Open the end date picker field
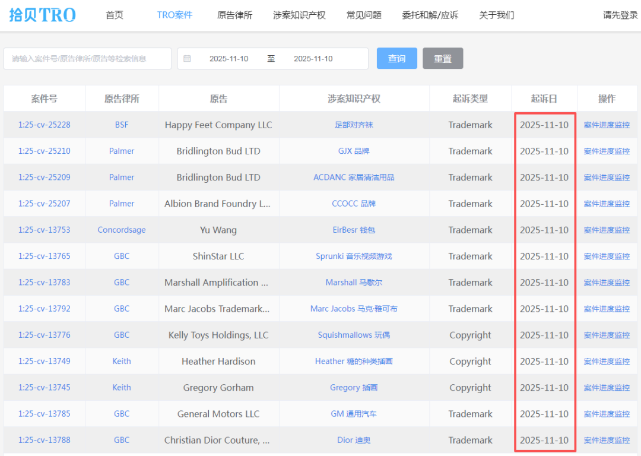The height and width of the screenshot is (456, 641). click(313, 59)
